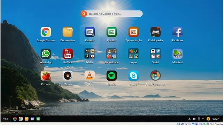Open the Spotify app
This screenshot has width=223, height=125.
pos(111,76)
